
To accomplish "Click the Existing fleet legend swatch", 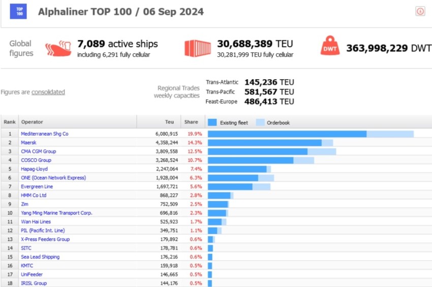I will tap(212, 122).
